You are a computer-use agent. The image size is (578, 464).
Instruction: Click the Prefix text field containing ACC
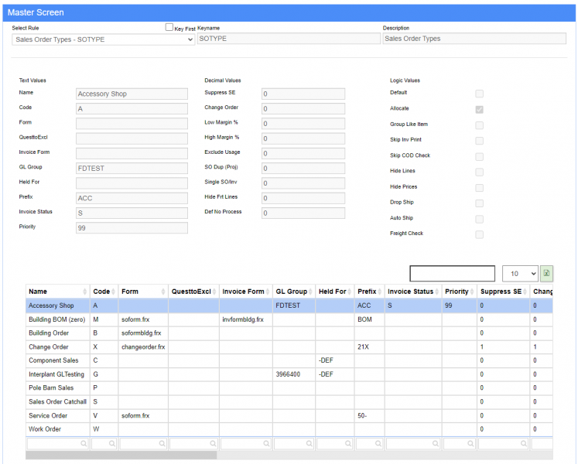(x=132, y=198)
